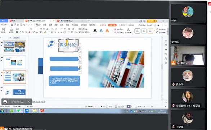Toggle bold formatting in the ribbon
The image size is (211, 130).
point(17,32)
